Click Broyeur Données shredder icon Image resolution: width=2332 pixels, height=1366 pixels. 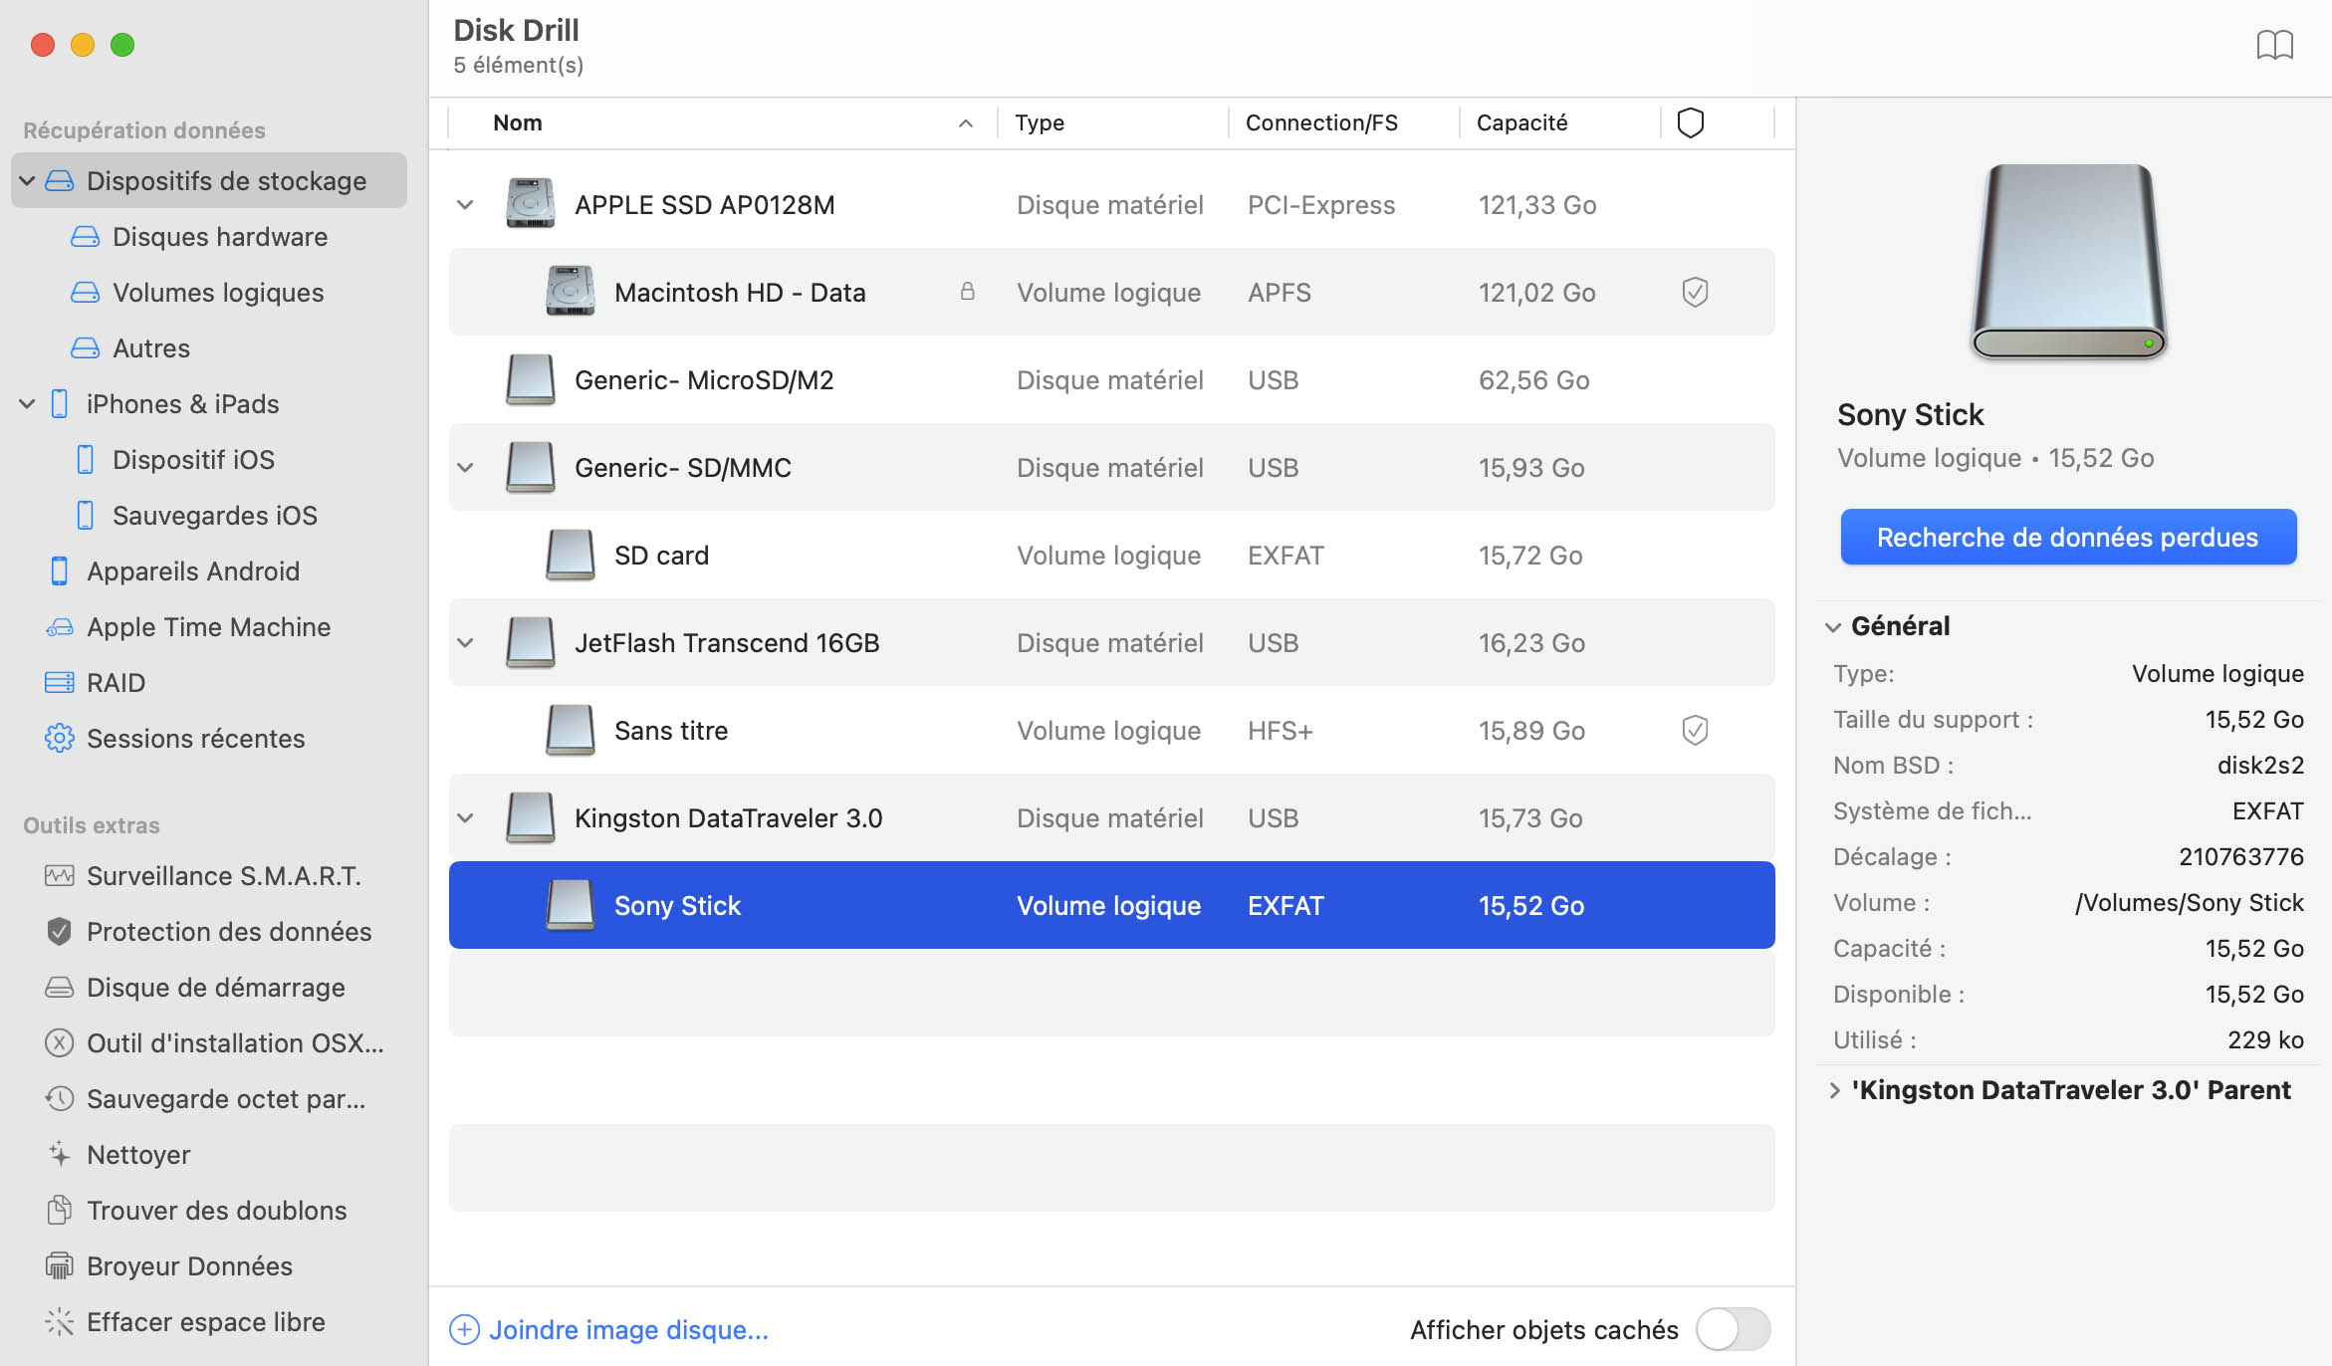60,1266
